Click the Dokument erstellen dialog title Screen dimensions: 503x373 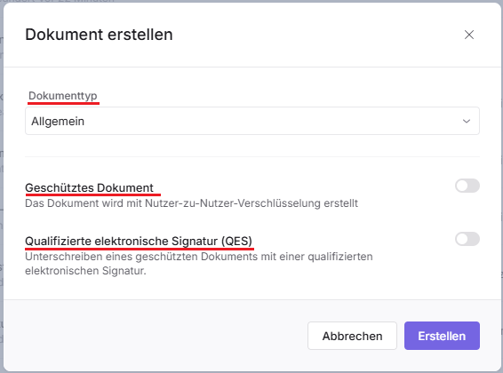99,35
